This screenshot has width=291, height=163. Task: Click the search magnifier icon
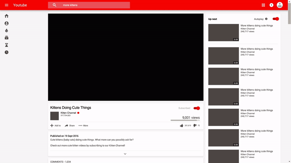(x=54, y=5)
